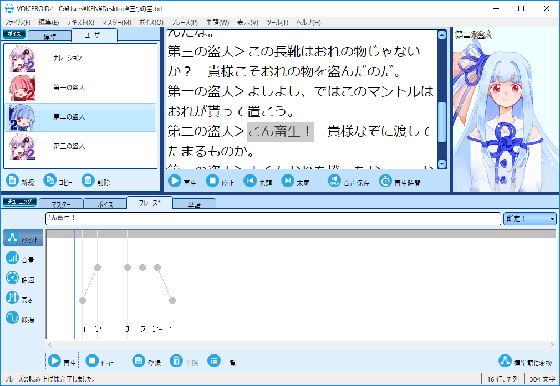Open the 表示(V) menu
The image size is (560, 386).
247,23
